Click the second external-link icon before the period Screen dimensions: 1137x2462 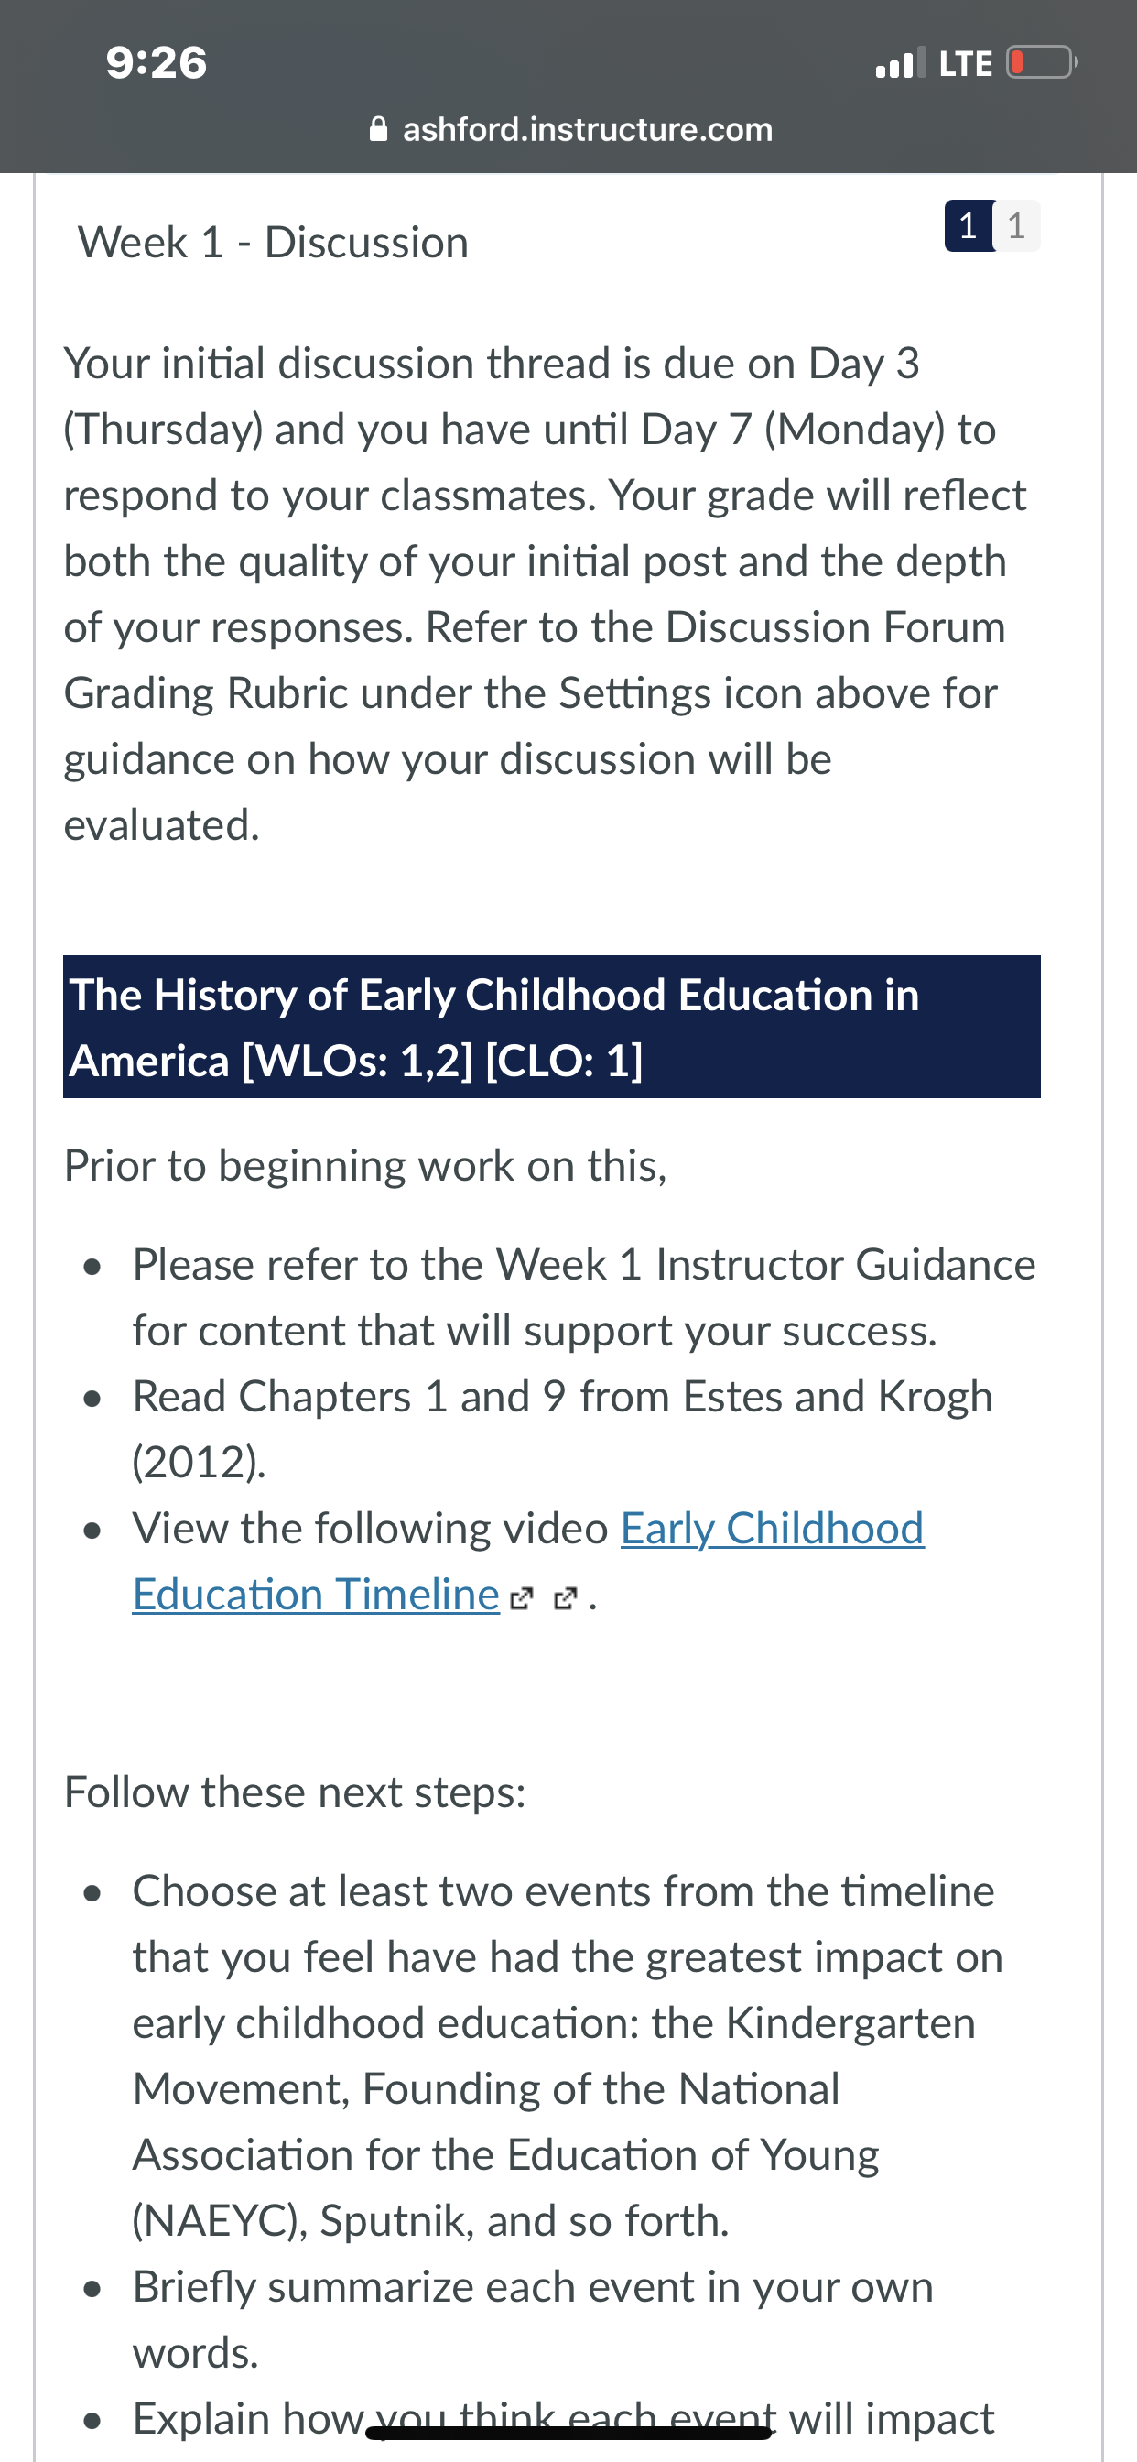[566, 1598]
